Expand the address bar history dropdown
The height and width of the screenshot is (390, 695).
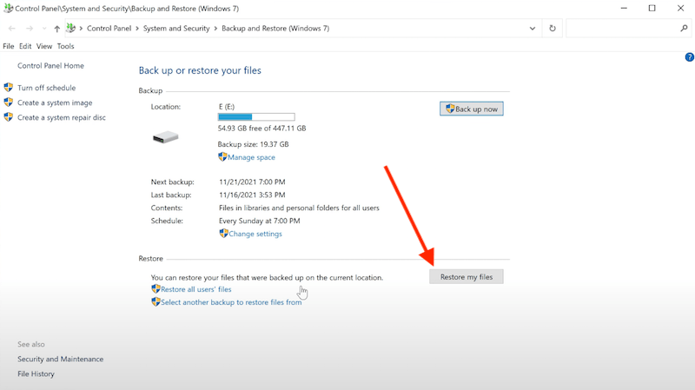(533, 29)
